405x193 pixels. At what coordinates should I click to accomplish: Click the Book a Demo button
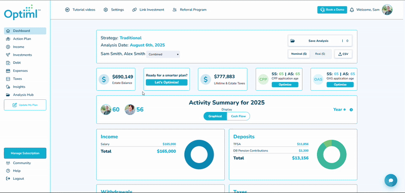[332, 10]
